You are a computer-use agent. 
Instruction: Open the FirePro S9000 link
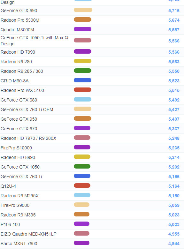15,205
